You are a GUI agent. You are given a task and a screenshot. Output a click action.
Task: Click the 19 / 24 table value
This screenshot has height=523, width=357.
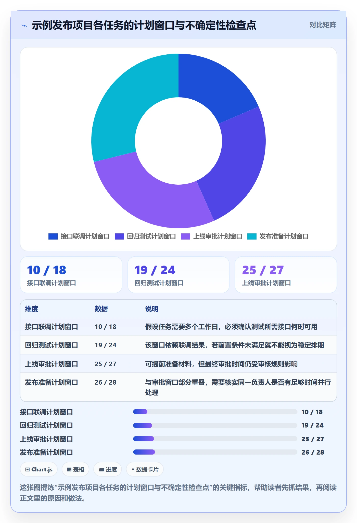pos(106,345)
